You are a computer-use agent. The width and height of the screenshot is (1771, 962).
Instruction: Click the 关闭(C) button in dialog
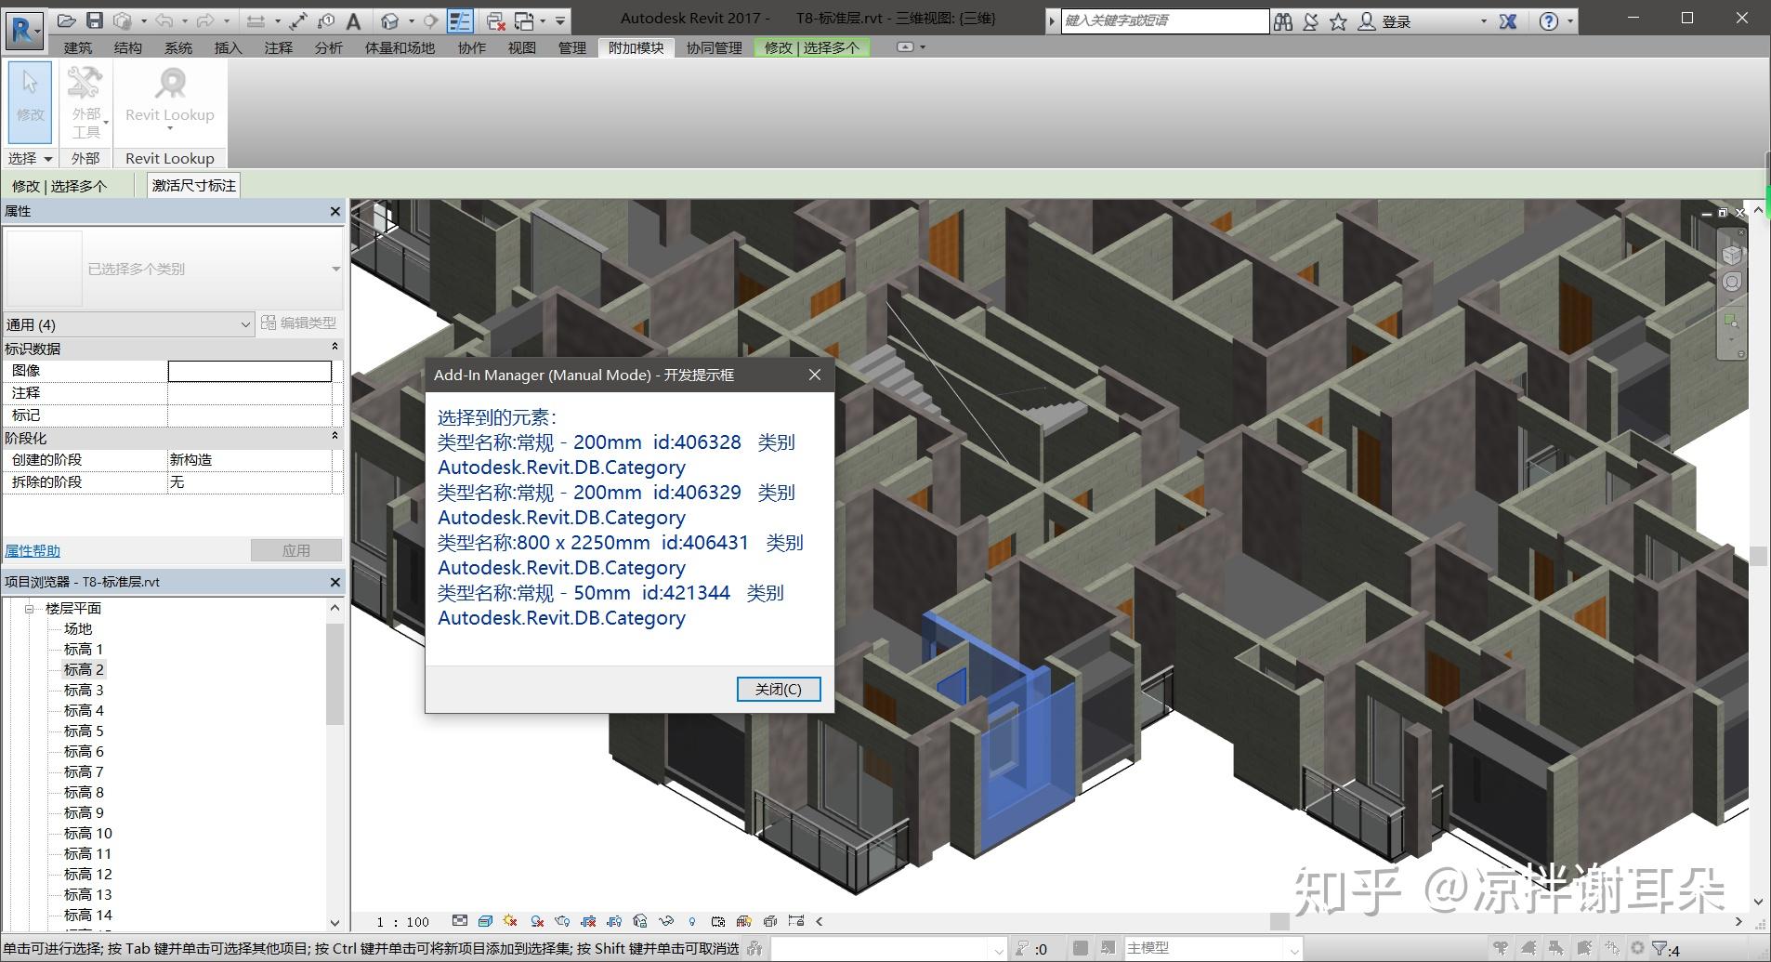[778, 689]
